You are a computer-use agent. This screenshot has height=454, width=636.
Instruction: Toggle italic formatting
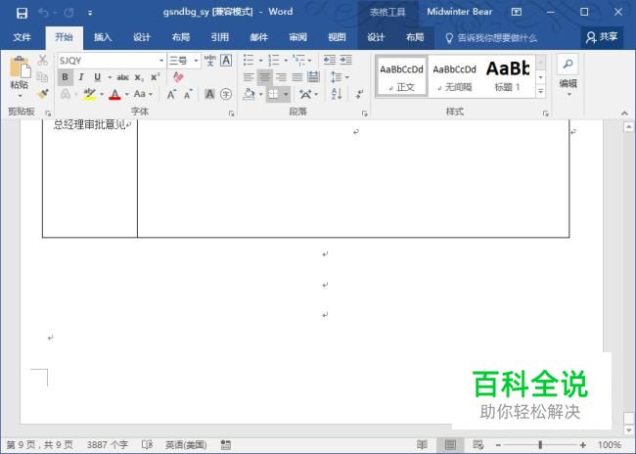81,77
